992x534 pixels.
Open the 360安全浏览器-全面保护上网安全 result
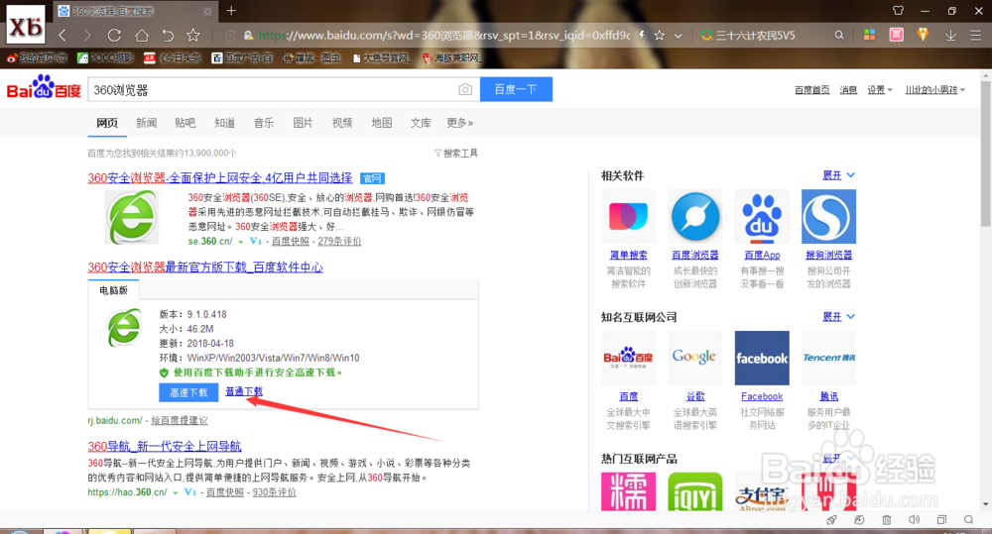tap(220, 178)
